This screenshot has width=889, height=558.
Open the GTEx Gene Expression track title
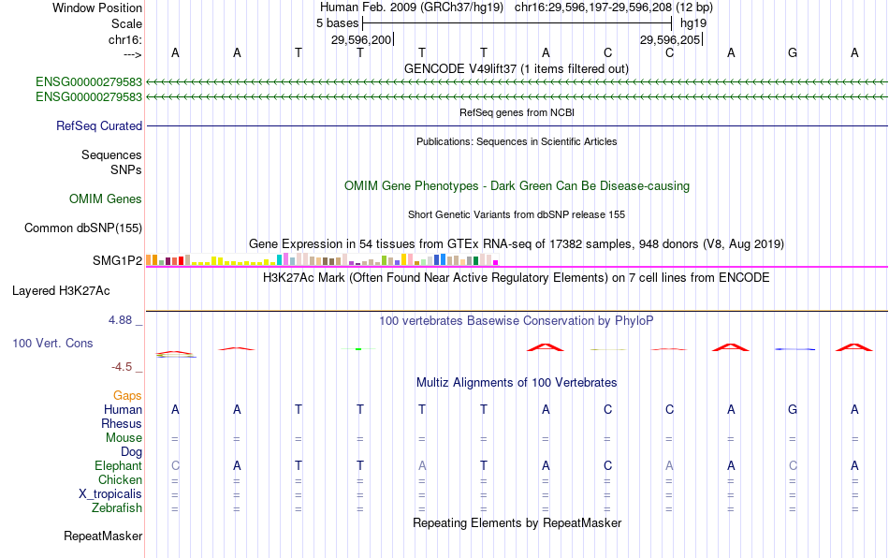click(517, 243)
